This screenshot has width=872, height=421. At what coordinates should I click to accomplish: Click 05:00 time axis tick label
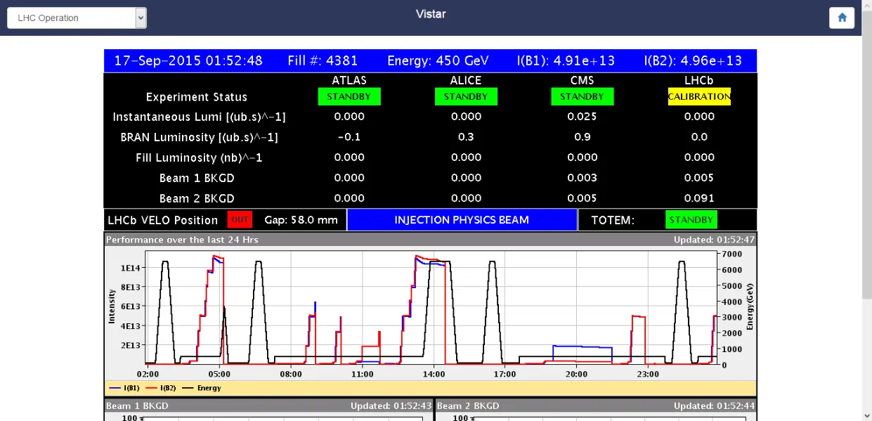219,374
